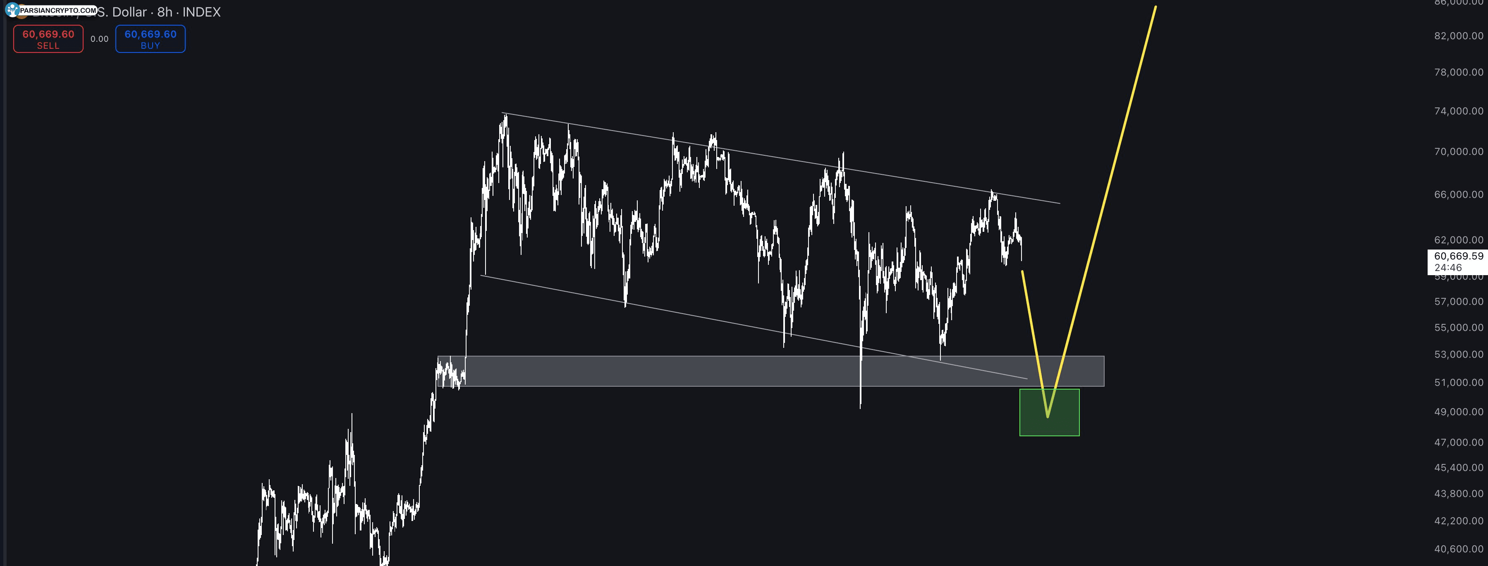
Task: Click the 70,000.00 price axis label
Action: click(x=1459, y=152)
